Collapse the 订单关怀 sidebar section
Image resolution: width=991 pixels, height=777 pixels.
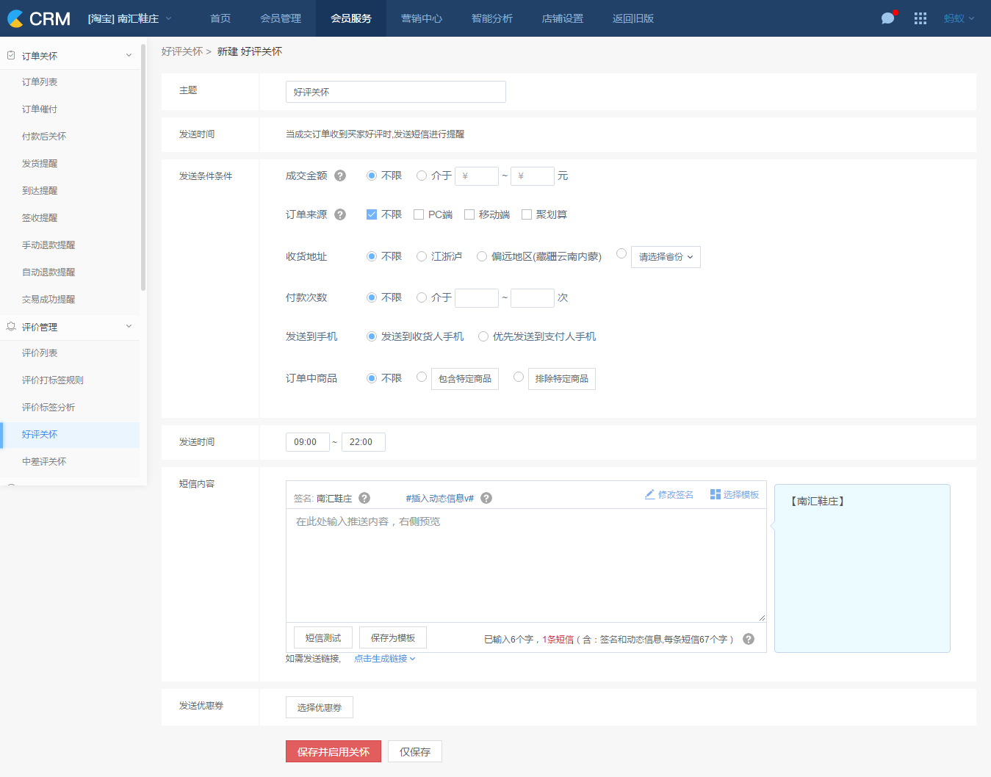tap(129, 56)
